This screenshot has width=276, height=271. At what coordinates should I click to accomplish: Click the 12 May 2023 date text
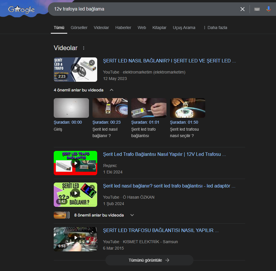pyautogui.click(x=115, y=79)
